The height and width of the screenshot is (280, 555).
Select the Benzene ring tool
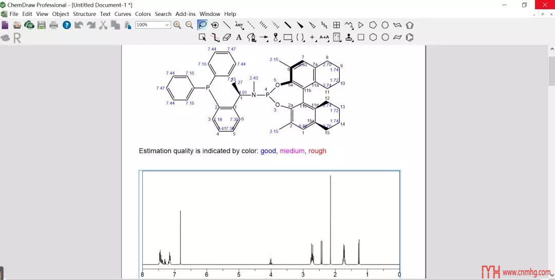(x=410, y=37)
